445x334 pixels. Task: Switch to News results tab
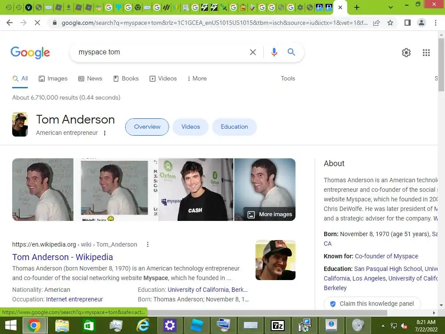pos(90,79)
